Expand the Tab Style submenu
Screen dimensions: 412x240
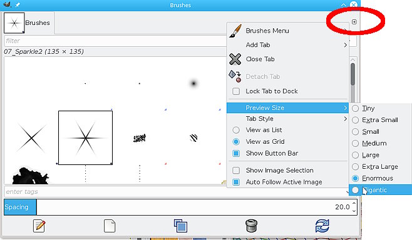click(x=288, y=119)
